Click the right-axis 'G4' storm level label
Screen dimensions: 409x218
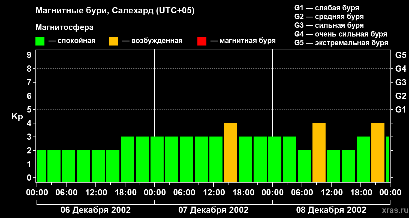point(401,69)
